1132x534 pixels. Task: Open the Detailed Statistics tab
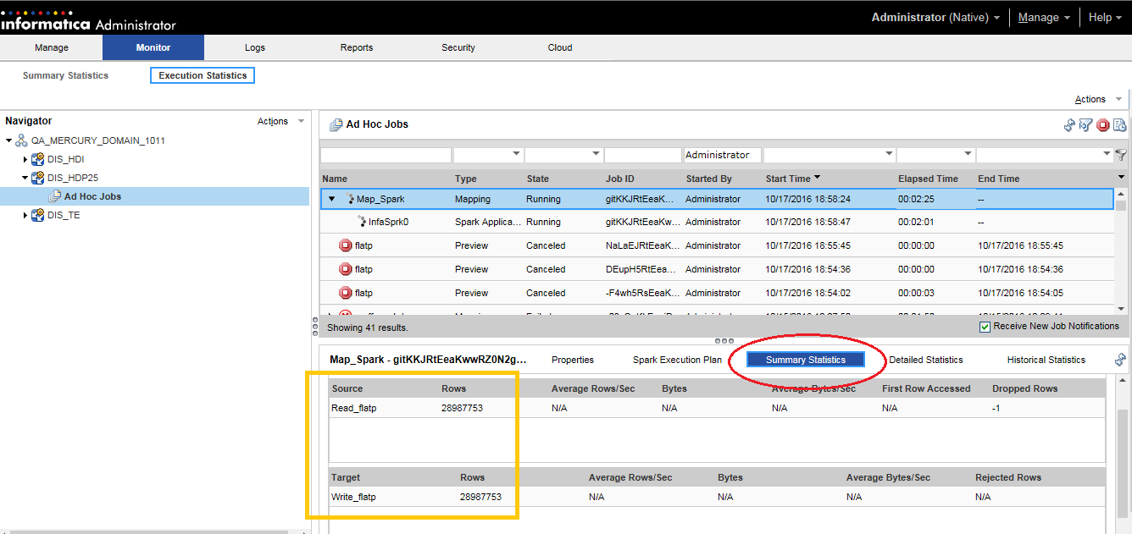[x=926, y=360]
